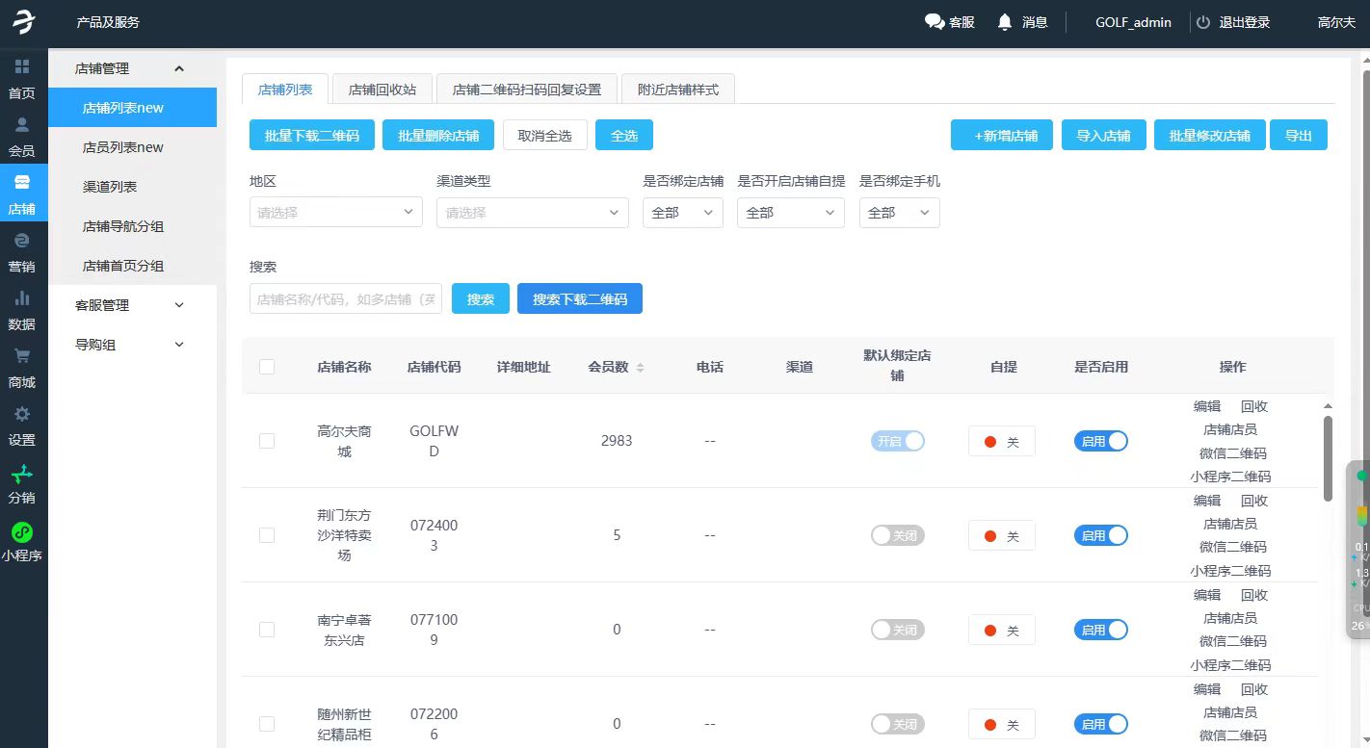Tick the select-all header checkbox

pyautogui.click(x=267, y=366)
